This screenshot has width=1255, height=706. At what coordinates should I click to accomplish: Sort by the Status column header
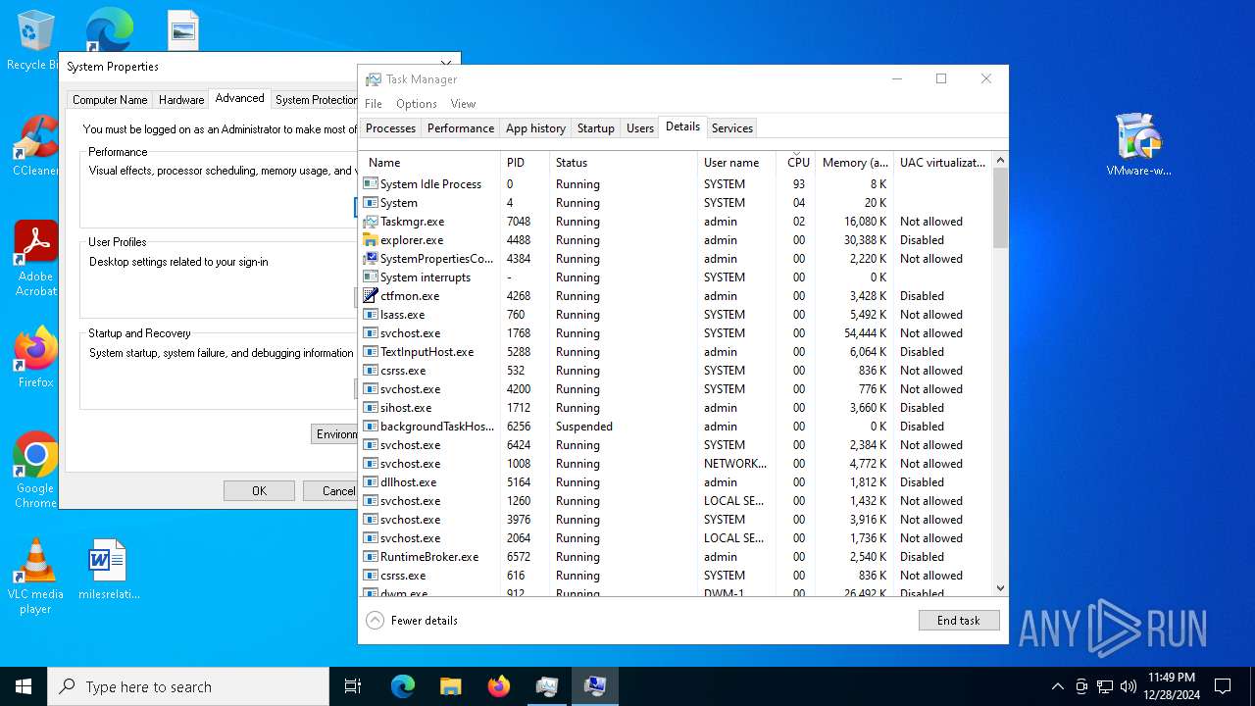(x=624, y=163)
